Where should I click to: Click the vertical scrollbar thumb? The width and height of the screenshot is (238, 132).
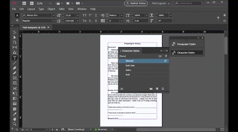(226, 45)
